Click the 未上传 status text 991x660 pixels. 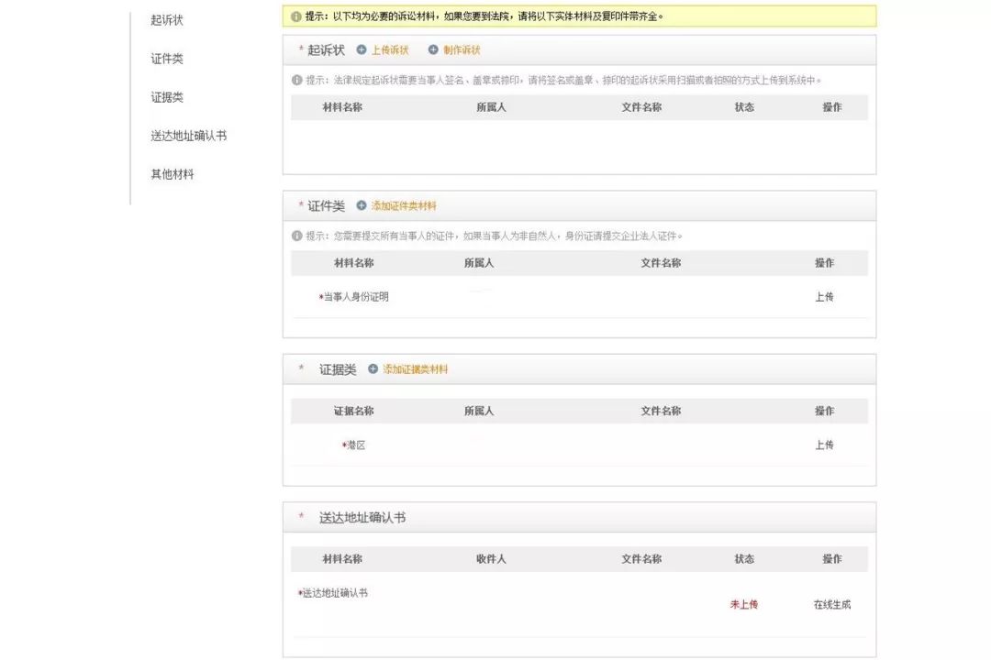point(743,604)
